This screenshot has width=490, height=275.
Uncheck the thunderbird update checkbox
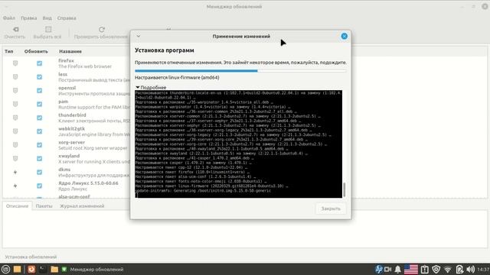coord(39,118)
